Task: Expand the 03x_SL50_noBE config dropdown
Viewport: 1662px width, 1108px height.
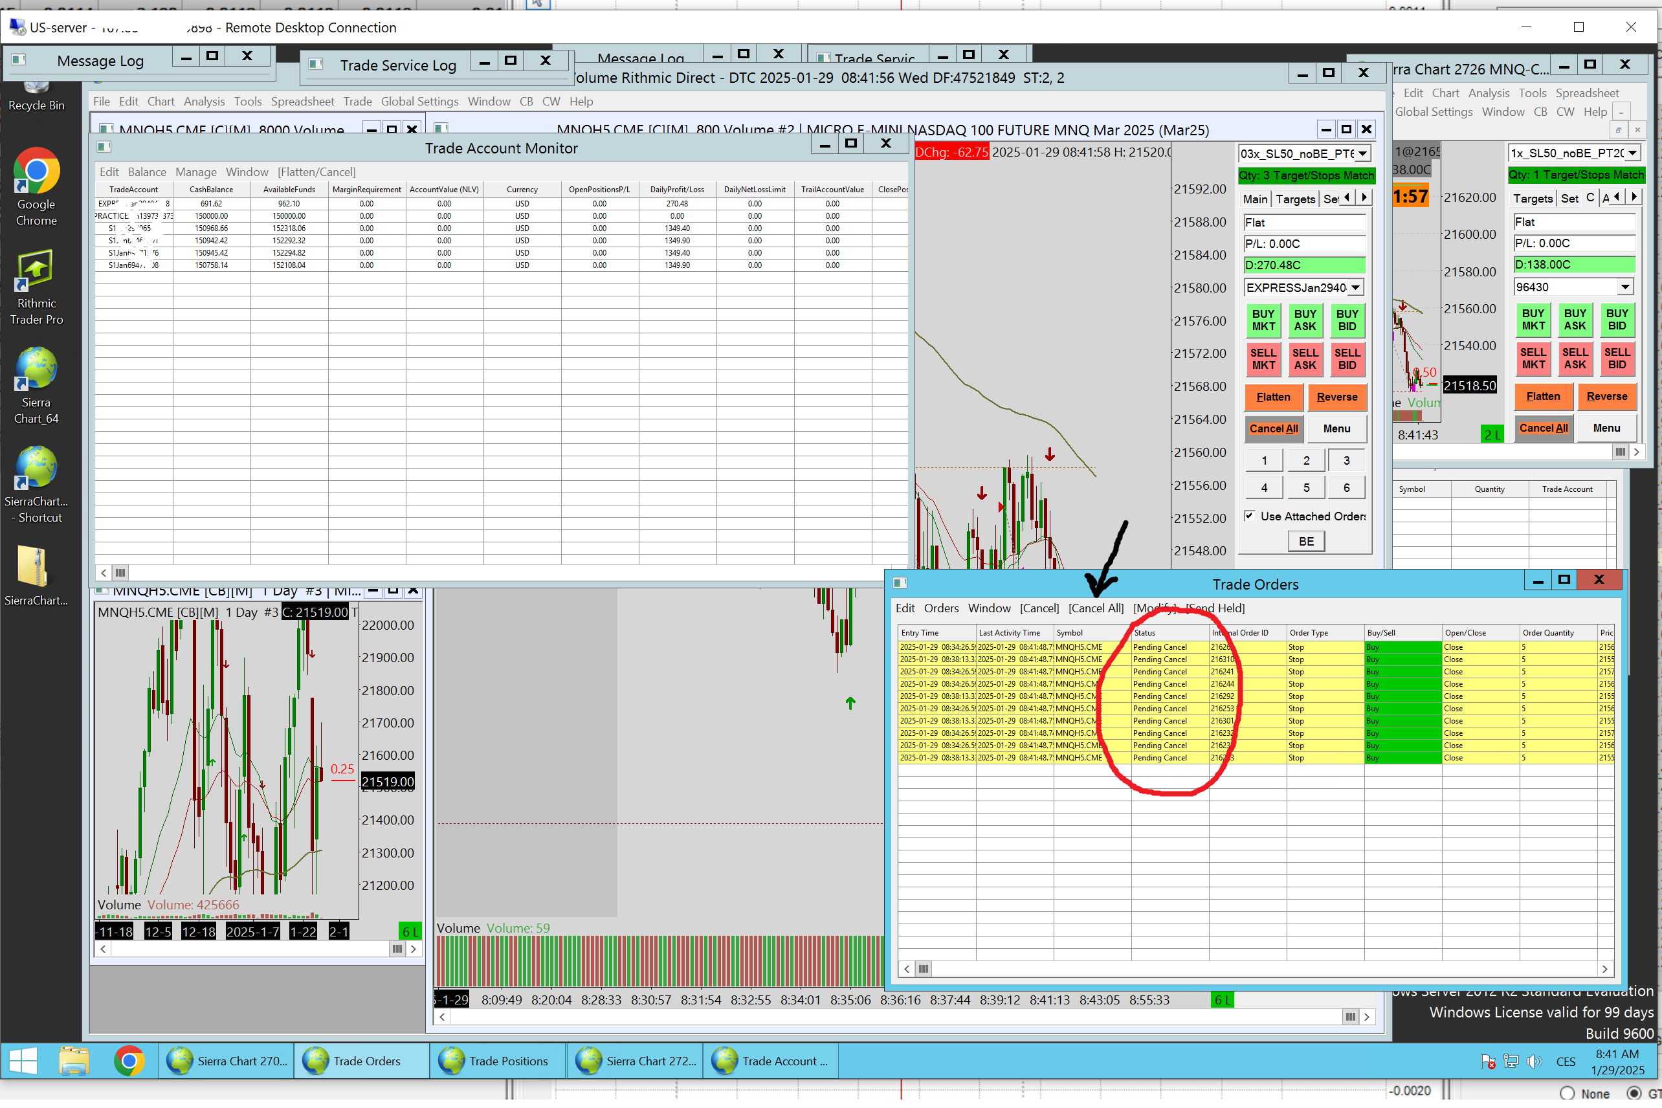Action: 1362,153
